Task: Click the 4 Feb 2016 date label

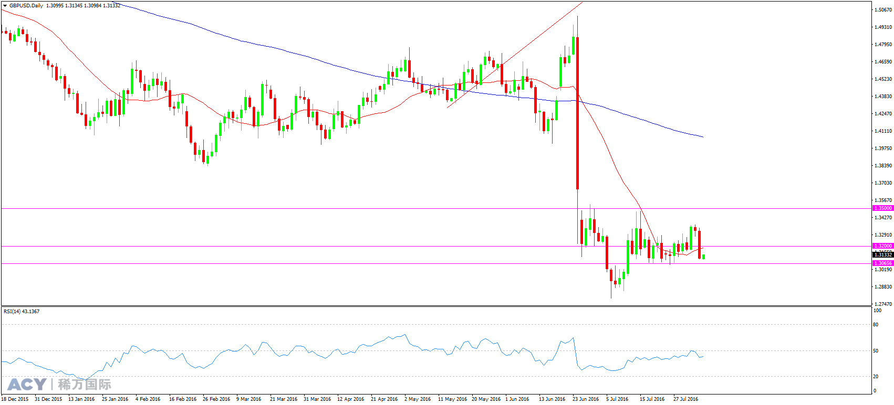Action: [x=148, y=399]
